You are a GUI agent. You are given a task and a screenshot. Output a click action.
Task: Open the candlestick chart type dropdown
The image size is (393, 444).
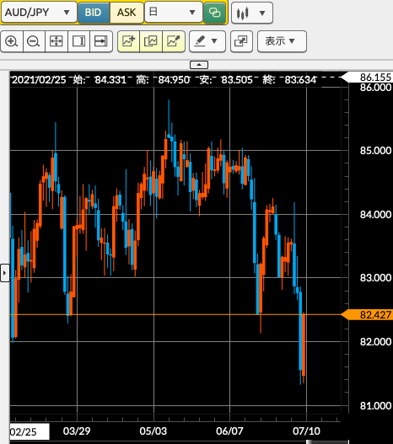tap(252, 13)
